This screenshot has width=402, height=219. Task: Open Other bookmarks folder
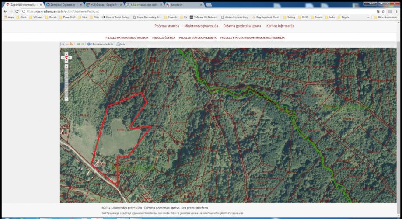[x=385, y=17]
